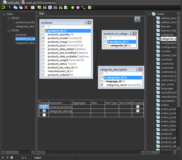Screen dimensions: 182x160
Task: Click the Tables root database icon
Action: (x=154, y=14)
